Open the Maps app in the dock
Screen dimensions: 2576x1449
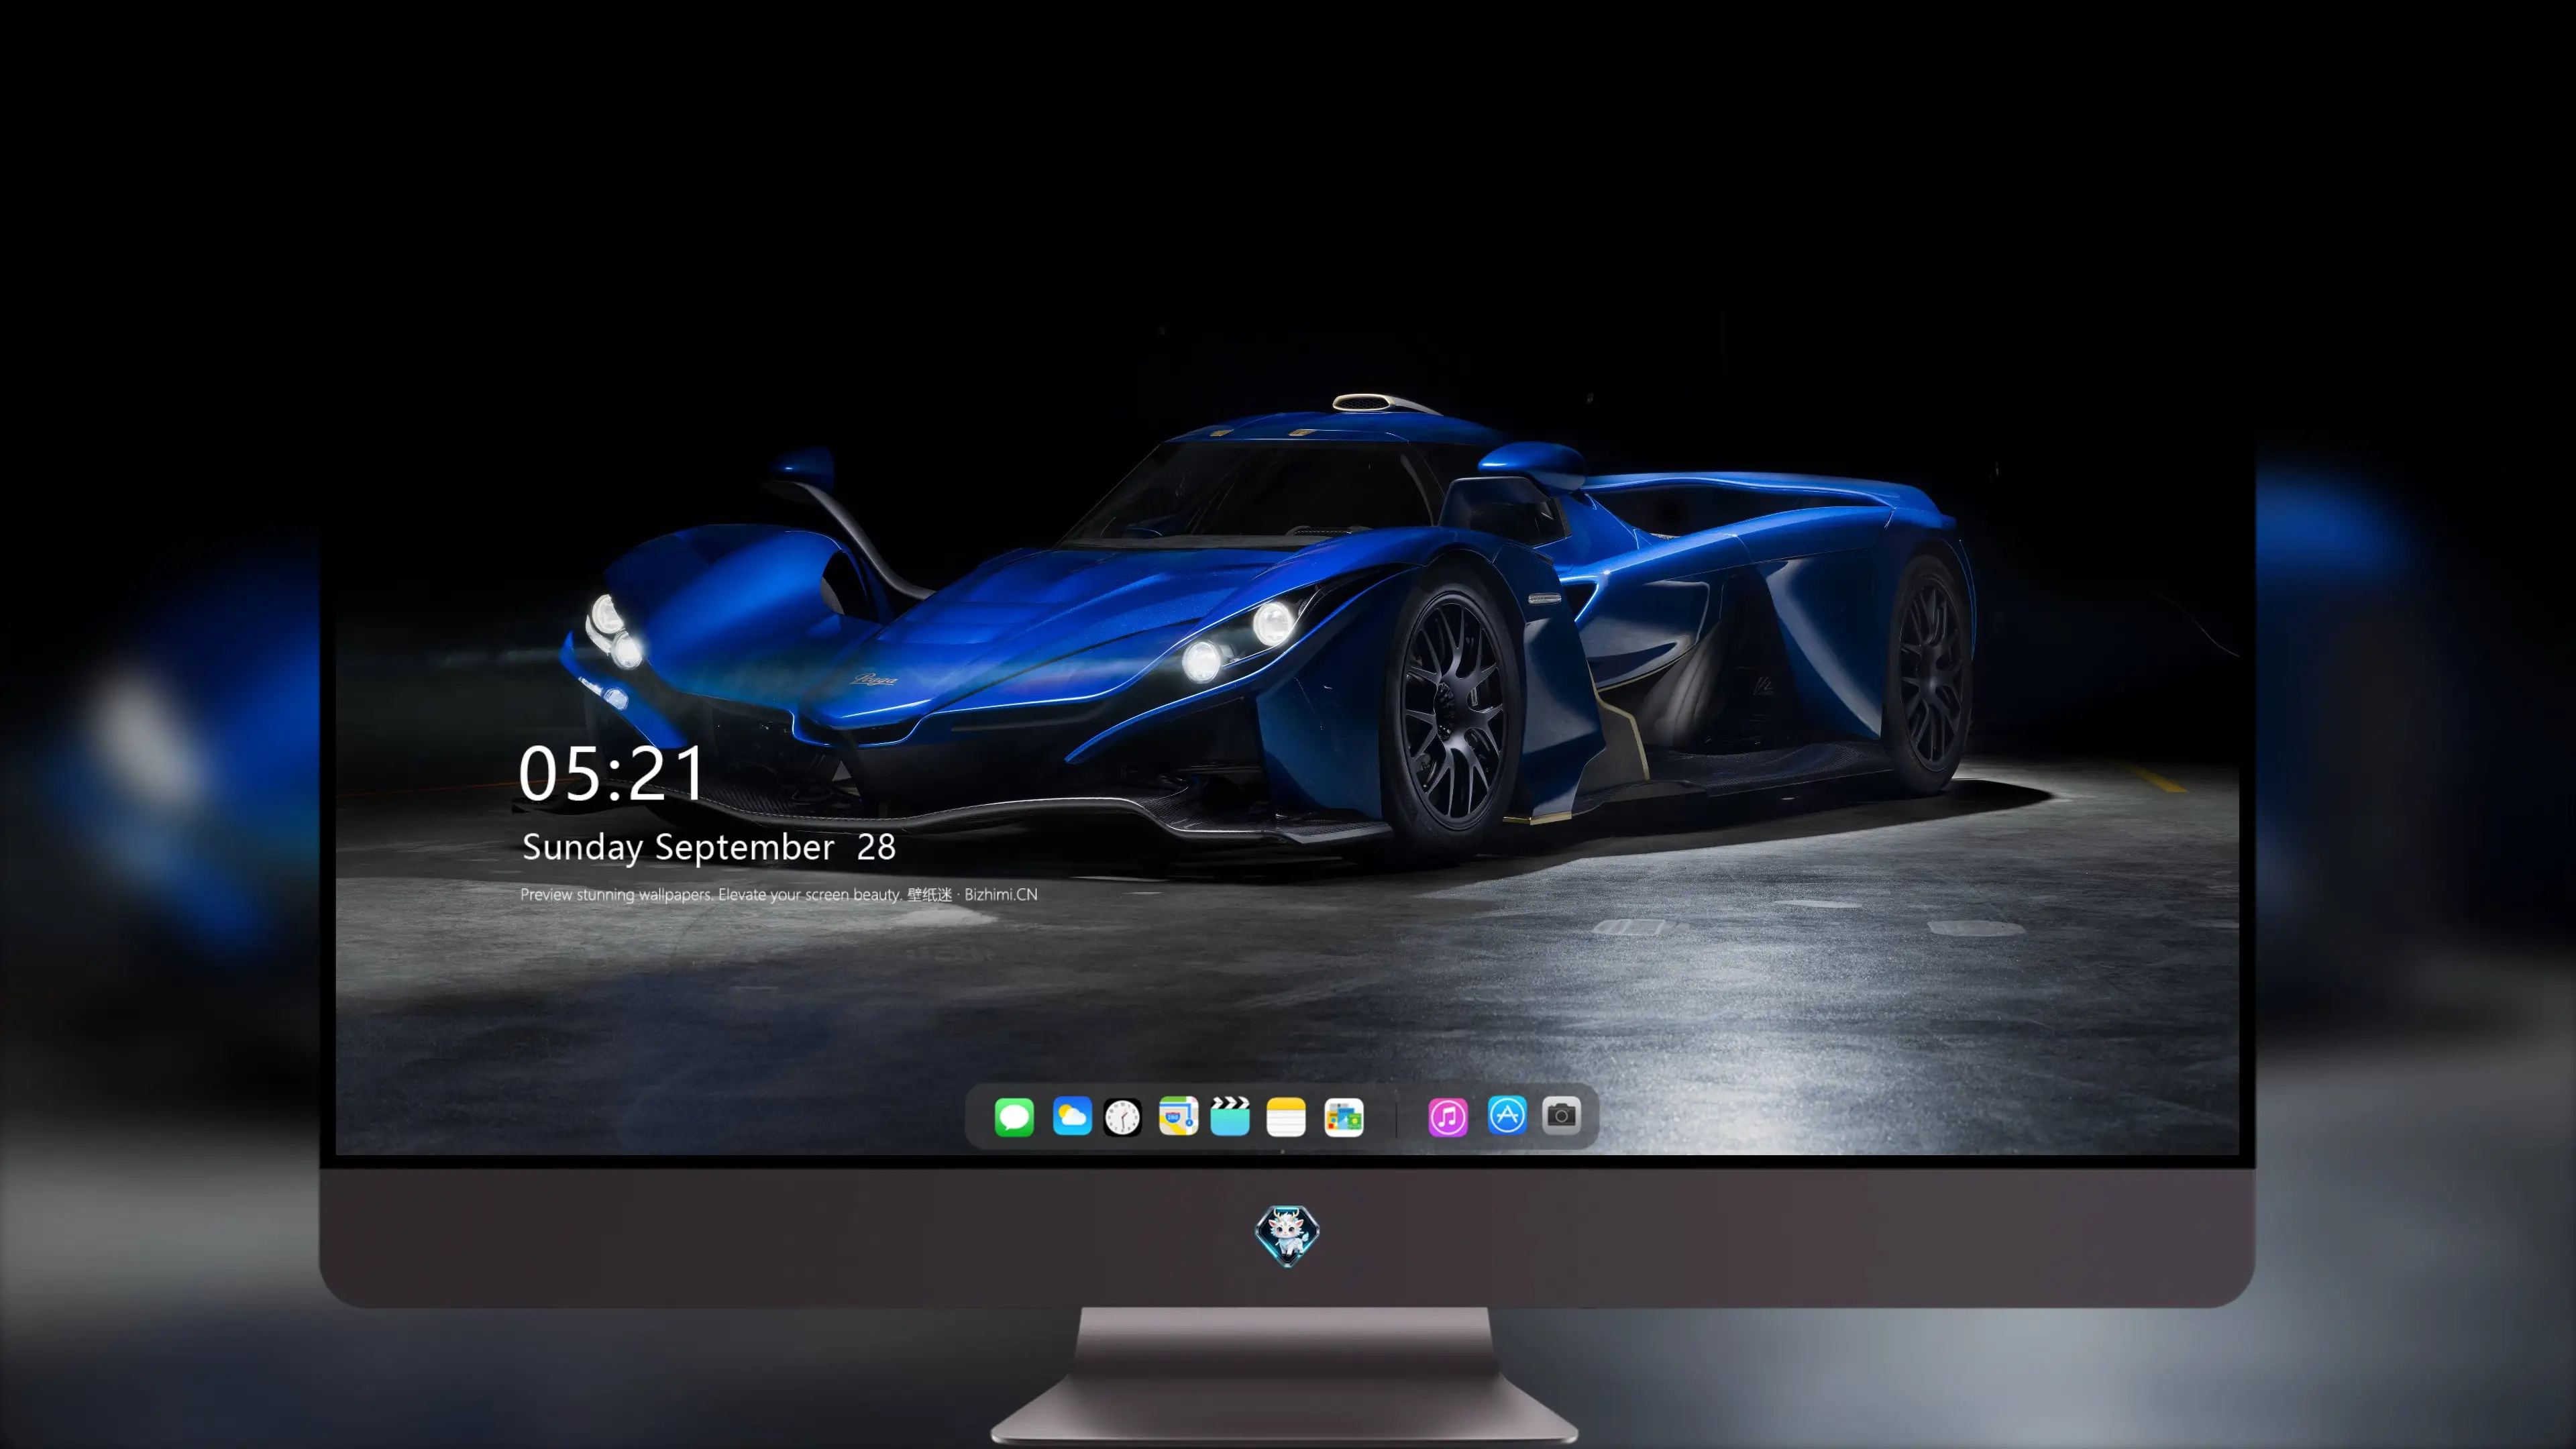(x=1178, y=1116)
